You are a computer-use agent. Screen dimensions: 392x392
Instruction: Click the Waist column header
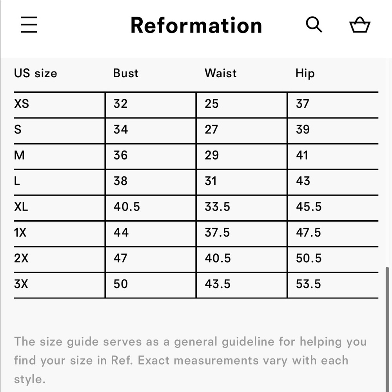(x=220, y=73)
